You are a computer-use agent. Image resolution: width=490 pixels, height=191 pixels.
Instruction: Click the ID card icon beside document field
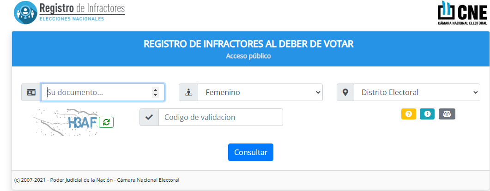pyautogui.click(x=31, y=92)
